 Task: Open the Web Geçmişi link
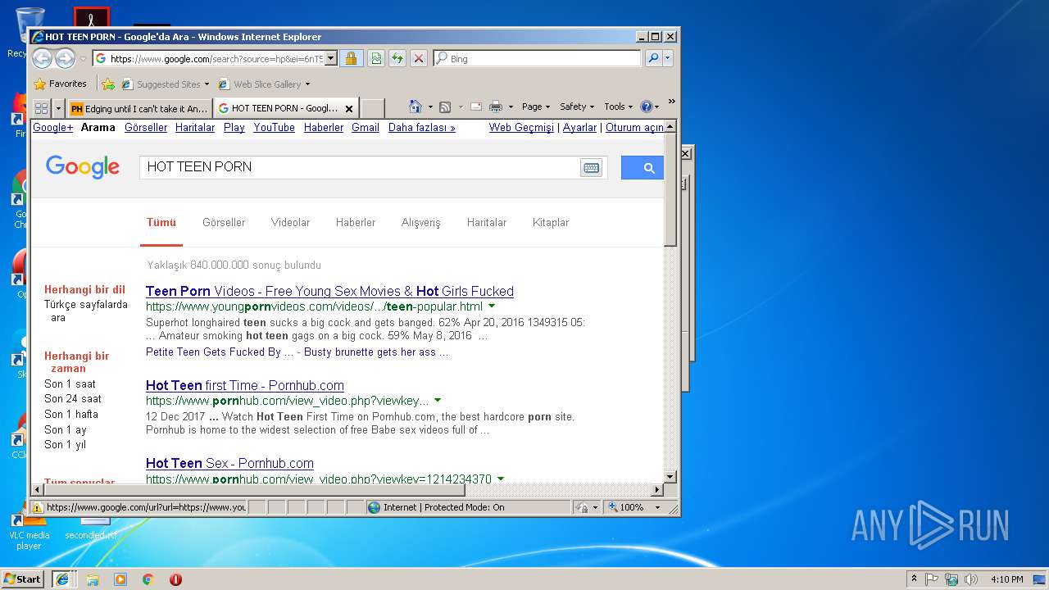click(x=521, y=127)
